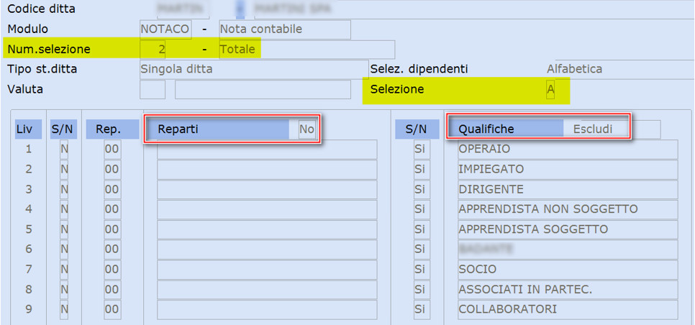This screenshot has height=325, width=695.
Task: Click the Nota contabile description field
Action: (285, 29)
